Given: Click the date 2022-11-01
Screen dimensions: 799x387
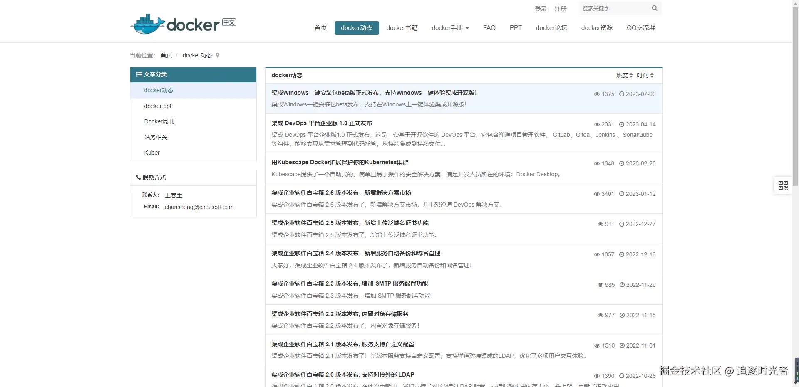Looking at the screenshot, I should (641, 345).
